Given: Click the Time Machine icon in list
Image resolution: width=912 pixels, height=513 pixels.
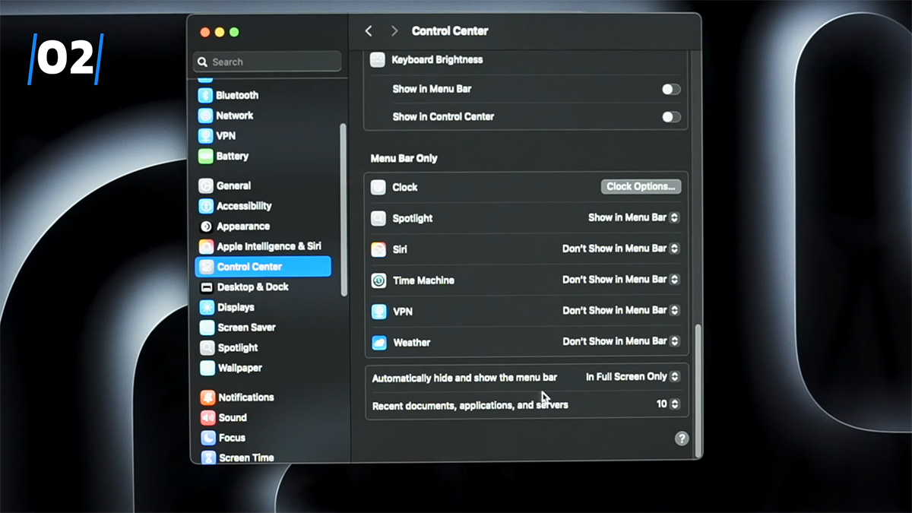Looking at the screenshot, I should 378,280.
